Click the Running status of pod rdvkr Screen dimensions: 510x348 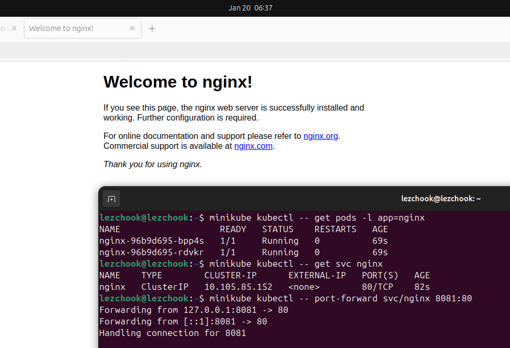pyautogui.click(x=280, y=252)
